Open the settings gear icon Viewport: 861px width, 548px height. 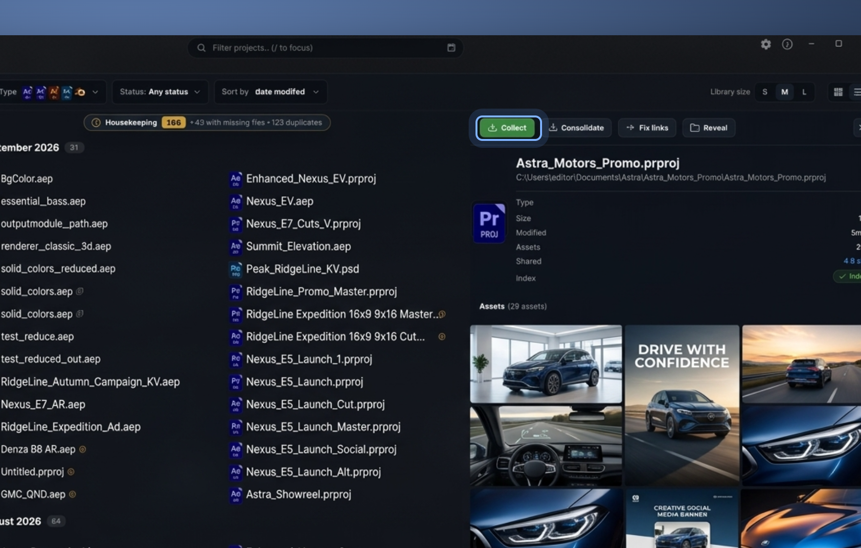coord(766,45)
